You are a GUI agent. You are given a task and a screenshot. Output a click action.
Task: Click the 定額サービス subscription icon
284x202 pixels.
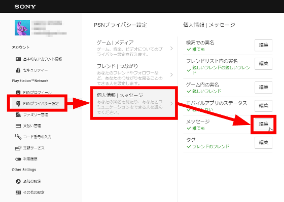point(18,148)
